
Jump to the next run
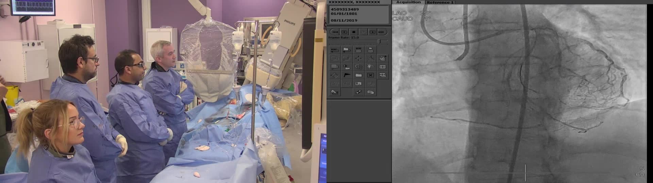click(381, 32)
